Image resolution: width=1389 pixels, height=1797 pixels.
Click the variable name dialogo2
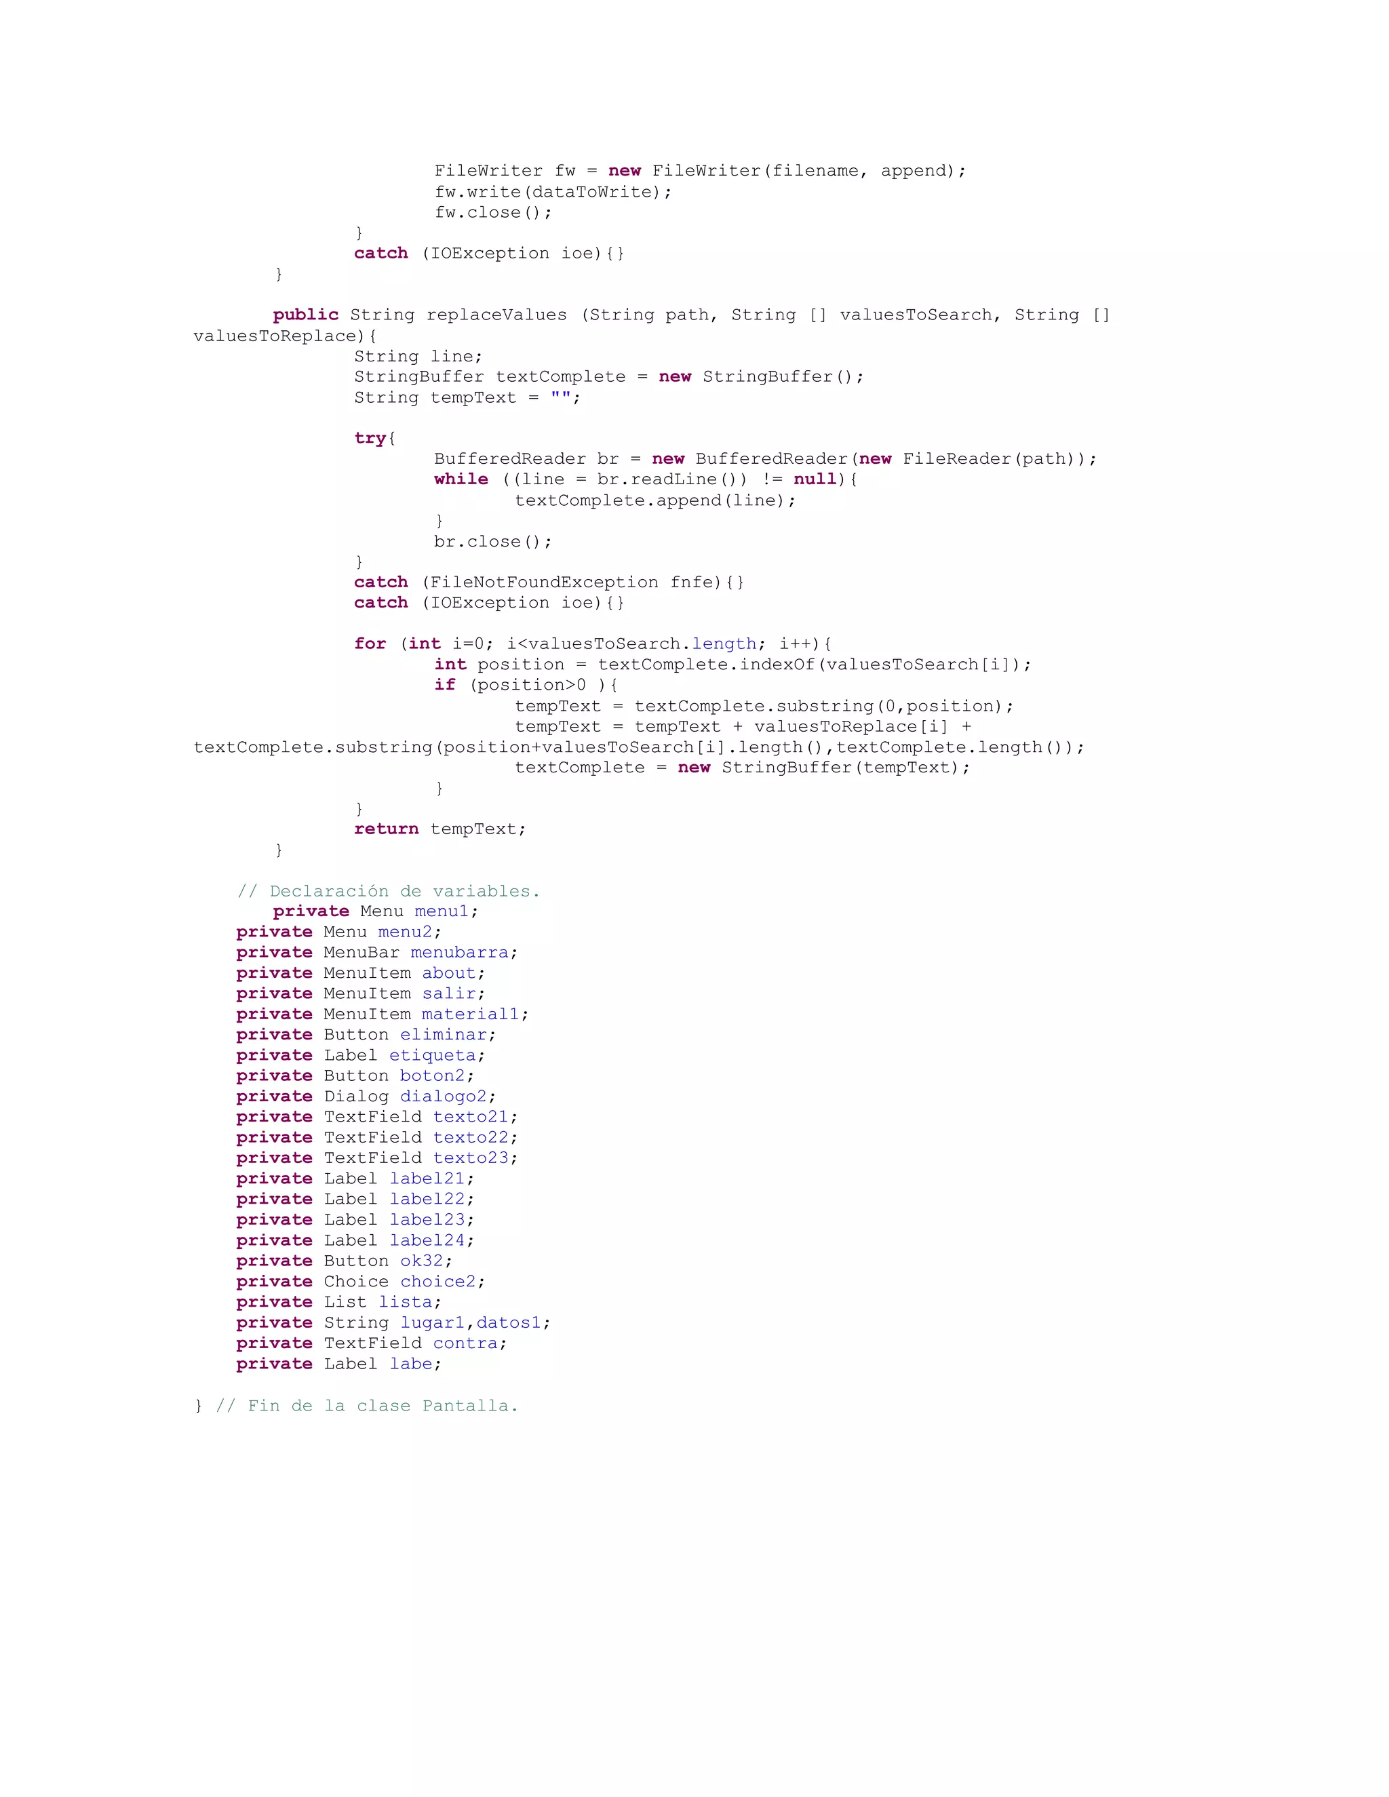click(x=444, y=1096)
